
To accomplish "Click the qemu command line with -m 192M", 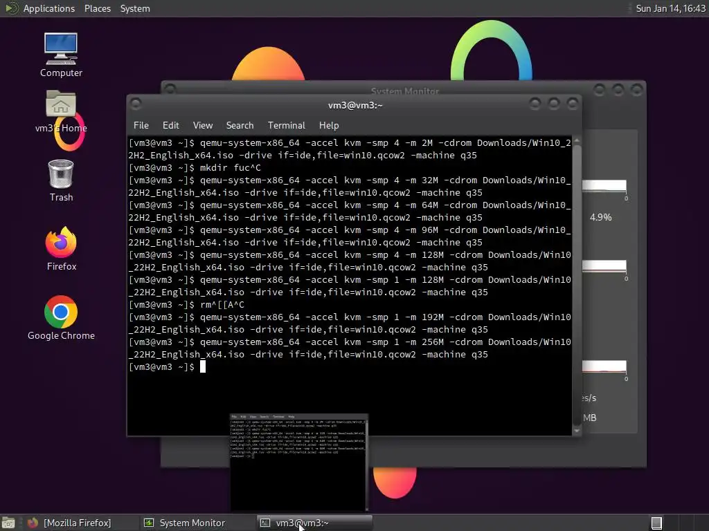I will tap(350, 324).
